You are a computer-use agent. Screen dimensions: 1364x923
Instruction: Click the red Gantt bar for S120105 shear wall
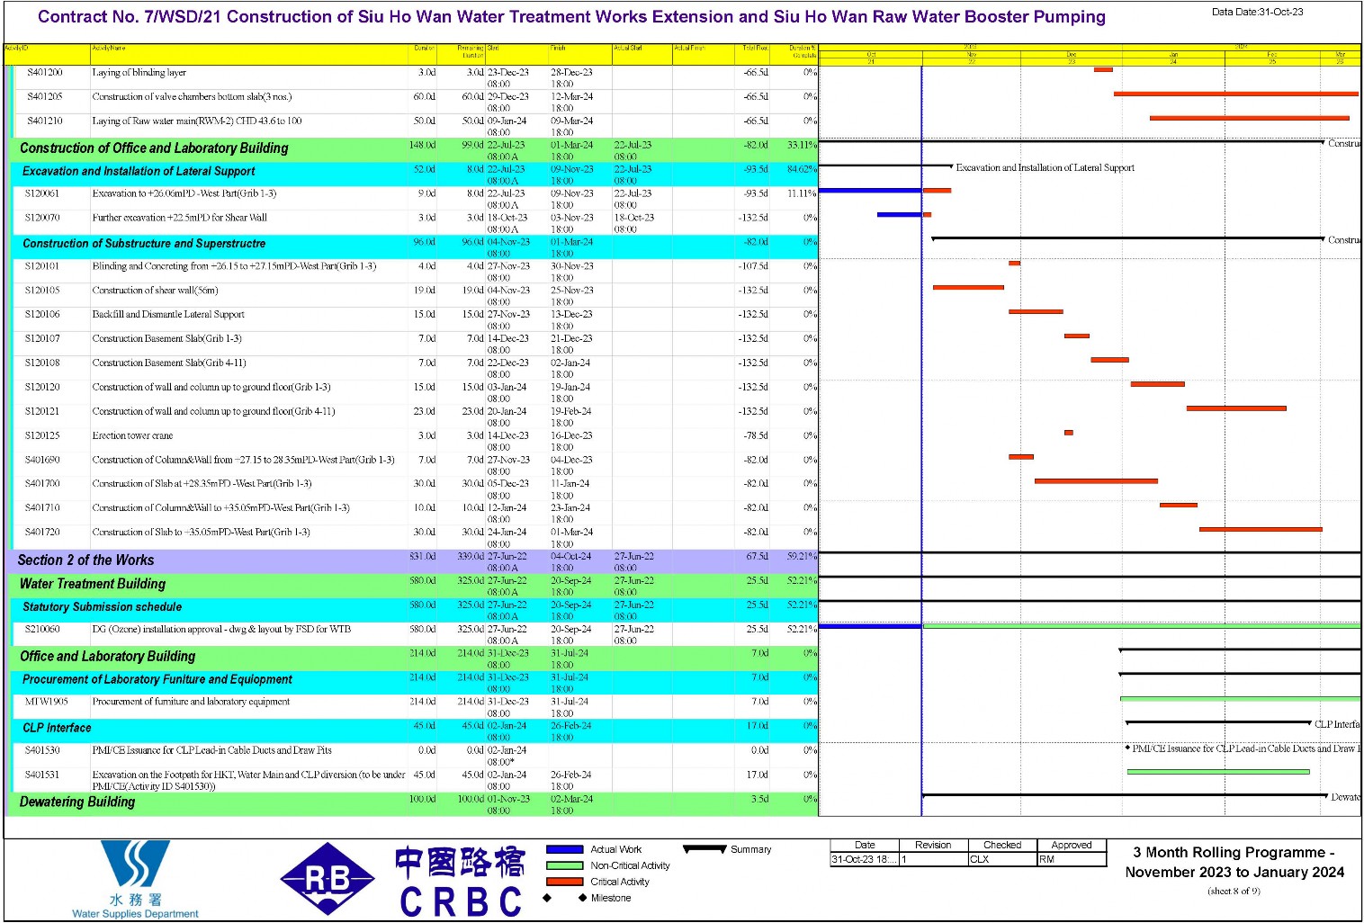(x=968, y=288)
